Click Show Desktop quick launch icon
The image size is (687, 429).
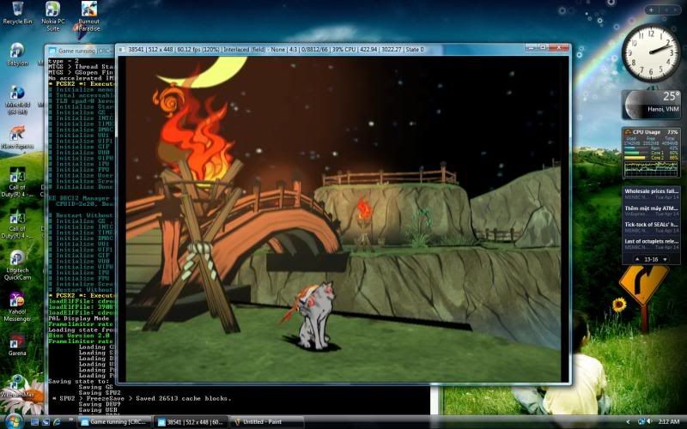click(34, 422)
